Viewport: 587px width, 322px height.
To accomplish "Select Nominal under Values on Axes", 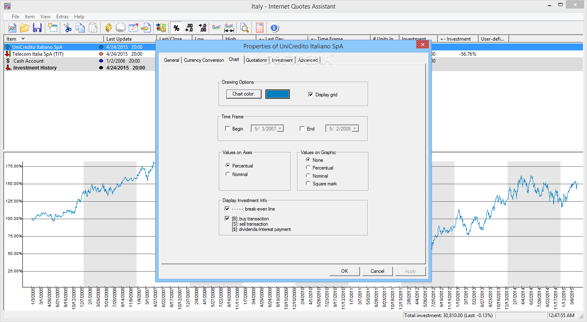I will point(227,174).
